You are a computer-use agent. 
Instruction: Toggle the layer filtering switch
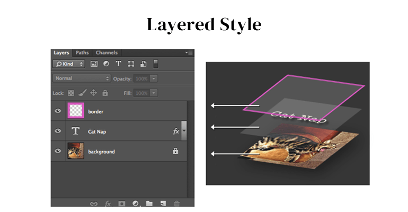click(156, 64)
